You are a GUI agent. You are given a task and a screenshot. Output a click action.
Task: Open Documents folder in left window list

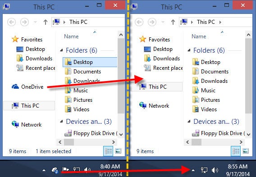83,72
